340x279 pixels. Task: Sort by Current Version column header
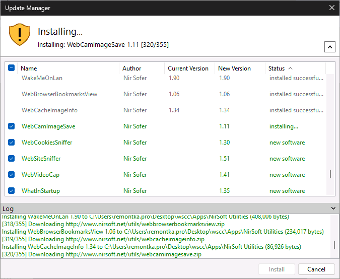tap(189, 68)
